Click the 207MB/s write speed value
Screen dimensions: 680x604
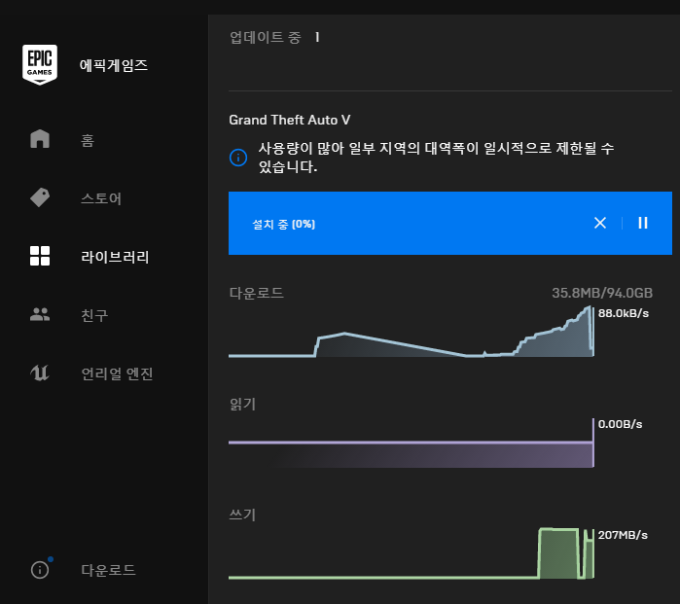pos(623,535)
